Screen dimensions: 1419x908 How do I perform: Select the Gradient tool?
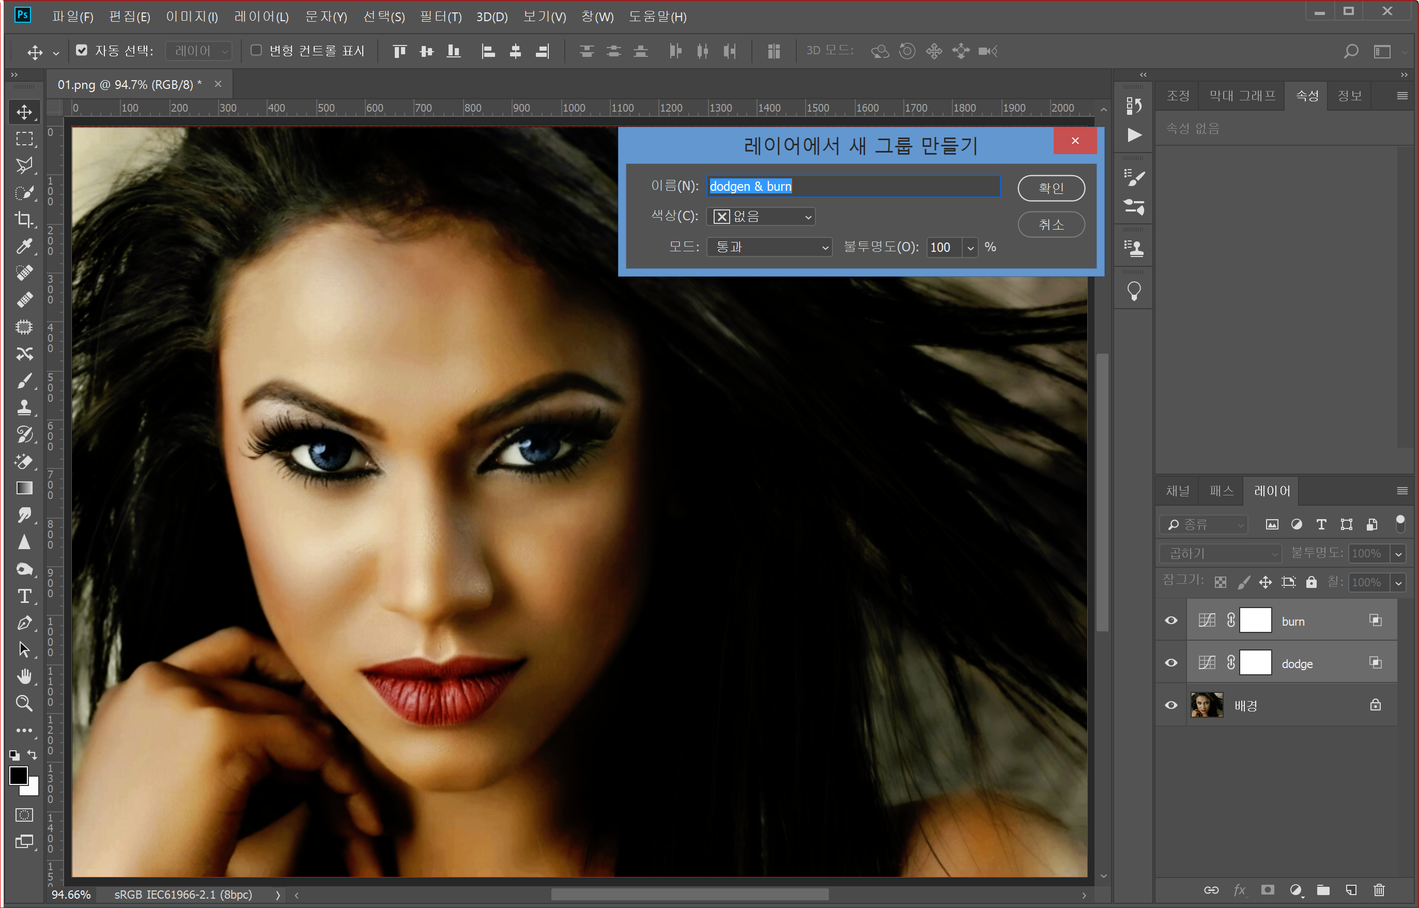(24, 488)
